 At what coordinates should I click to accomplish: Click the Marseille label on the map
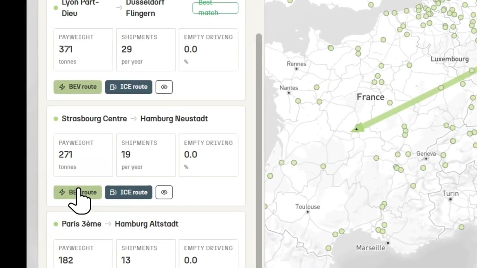(x=370, y=248)
